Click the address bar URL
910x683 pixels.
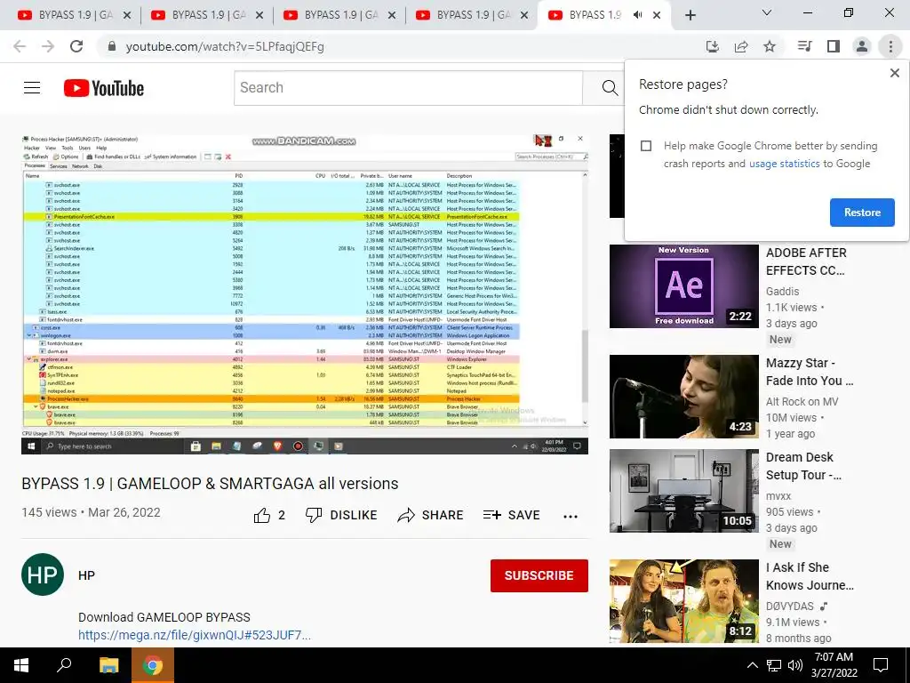pyautogui.click(x=225, y=46)
